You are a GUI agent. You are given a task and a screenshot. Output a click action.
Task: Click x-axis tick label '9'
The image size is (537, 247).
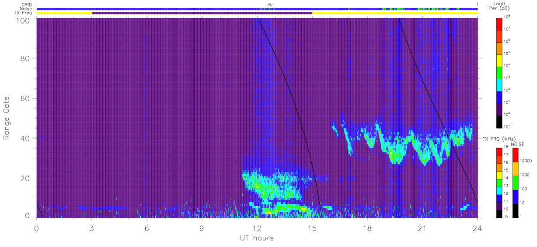[202, 228]
